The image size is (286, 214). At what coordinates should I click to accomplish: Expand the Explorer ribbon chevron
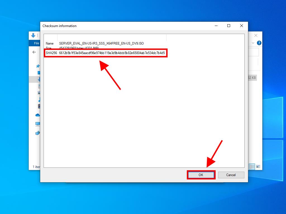click(253, 43)
